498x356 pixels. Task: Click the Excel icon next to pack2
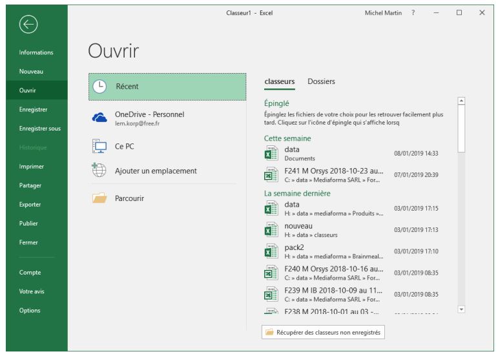[x=272, y=252]
